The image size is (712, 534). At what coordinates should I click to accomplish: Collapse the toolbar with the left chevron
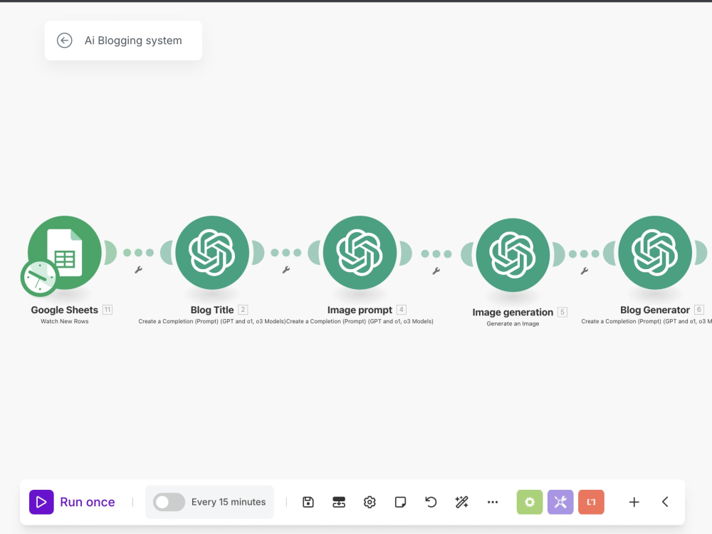click(x=665, y=502)
